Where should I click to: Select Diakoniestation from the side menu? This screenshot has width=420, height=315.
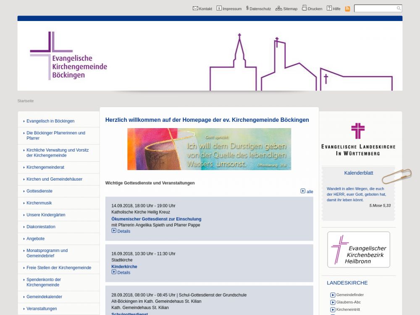(x=41, y=227)
